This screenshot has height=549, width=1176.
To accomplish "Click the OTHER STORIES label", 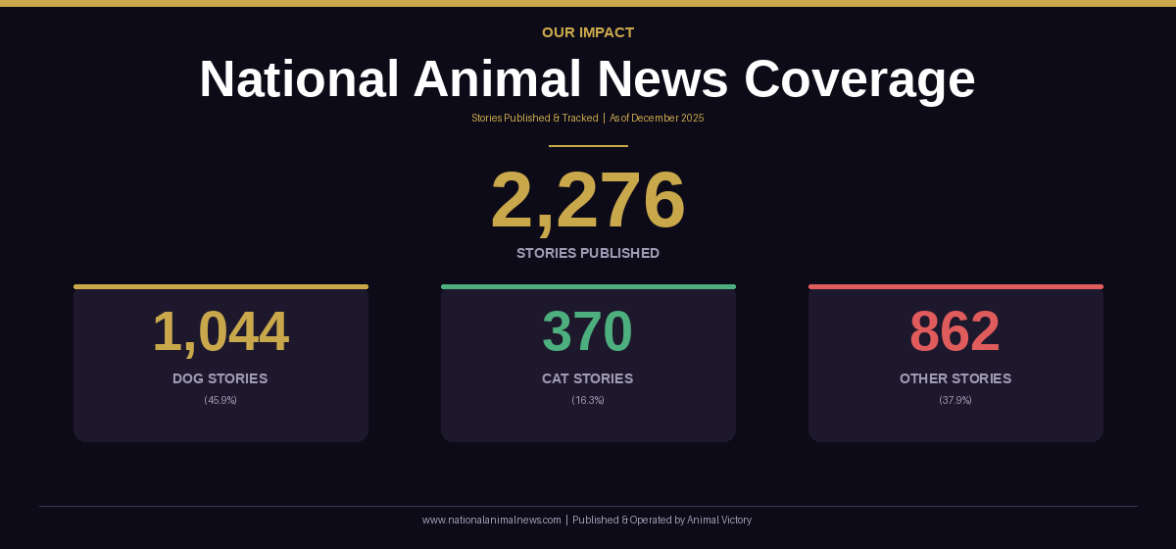I will (x=955, y=378).
